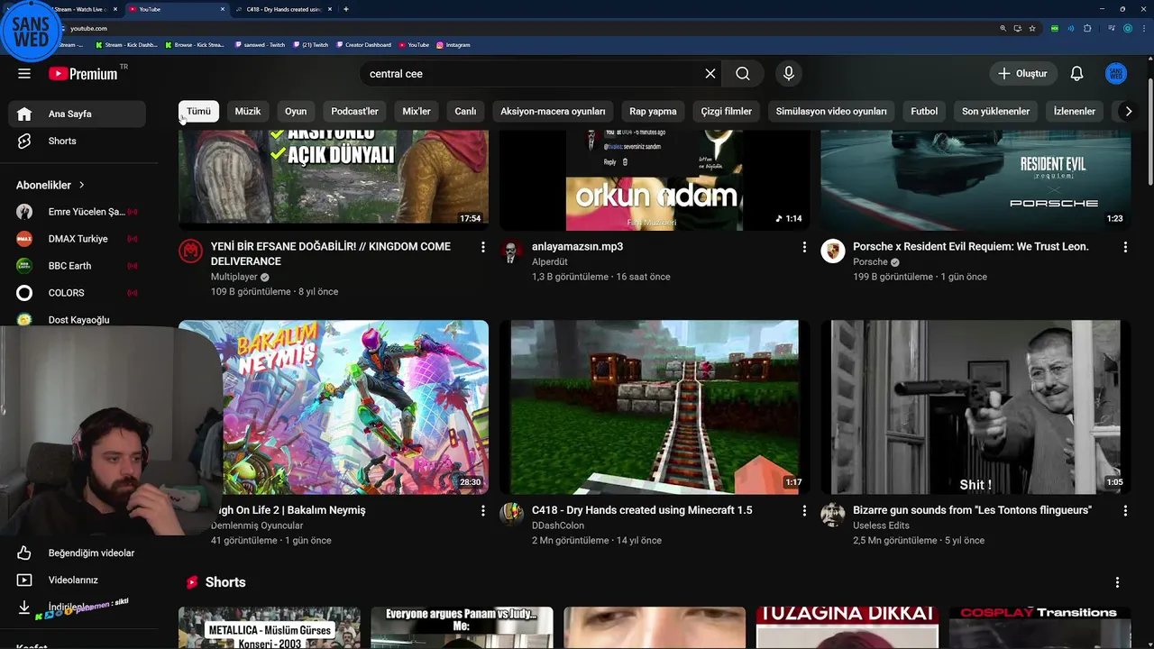Open the Oluştur create menu

[1022, 74]
